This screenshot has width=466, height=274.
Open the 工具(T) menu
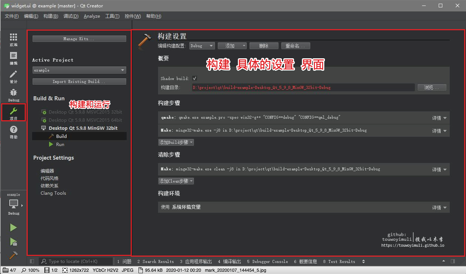click(x=112, y=16)
